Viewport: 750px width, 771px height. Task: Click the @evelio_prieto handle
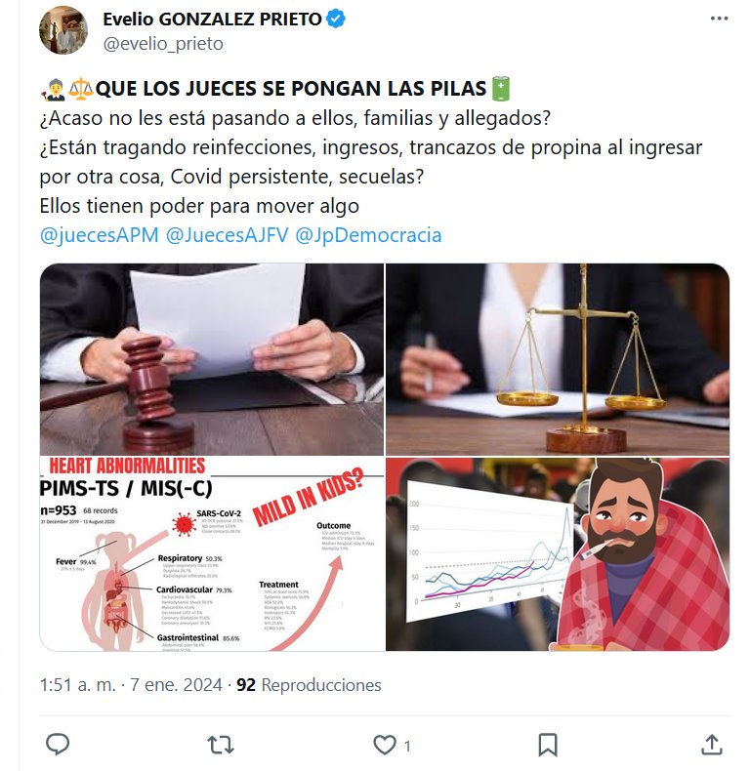pyautogui.click(x=163, y=44)
